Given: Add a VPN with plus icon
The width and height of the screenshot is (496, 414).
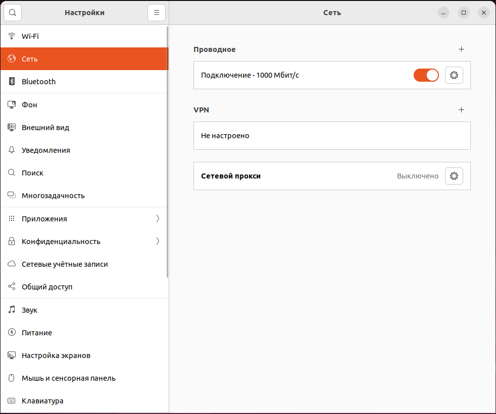Looking at the screenshot, I should pos(461,110).
